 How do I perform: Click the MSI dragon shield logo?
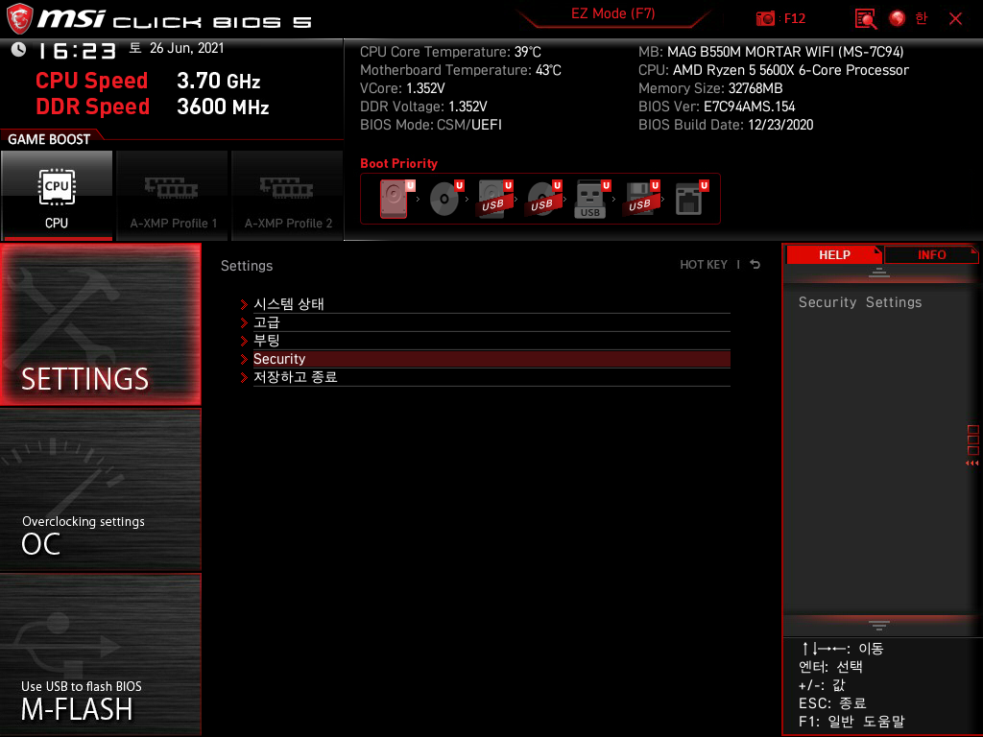click(x=19, y=19)
